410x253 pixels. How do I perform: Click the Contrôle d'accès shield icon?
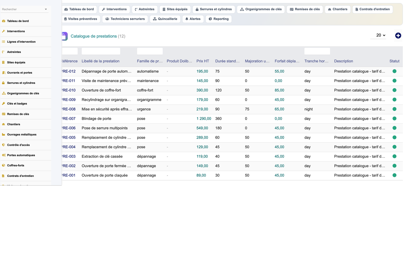point(3,145)
